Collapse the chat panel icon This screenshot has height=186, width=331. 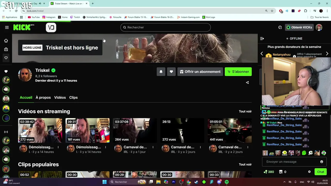point(262,38)
